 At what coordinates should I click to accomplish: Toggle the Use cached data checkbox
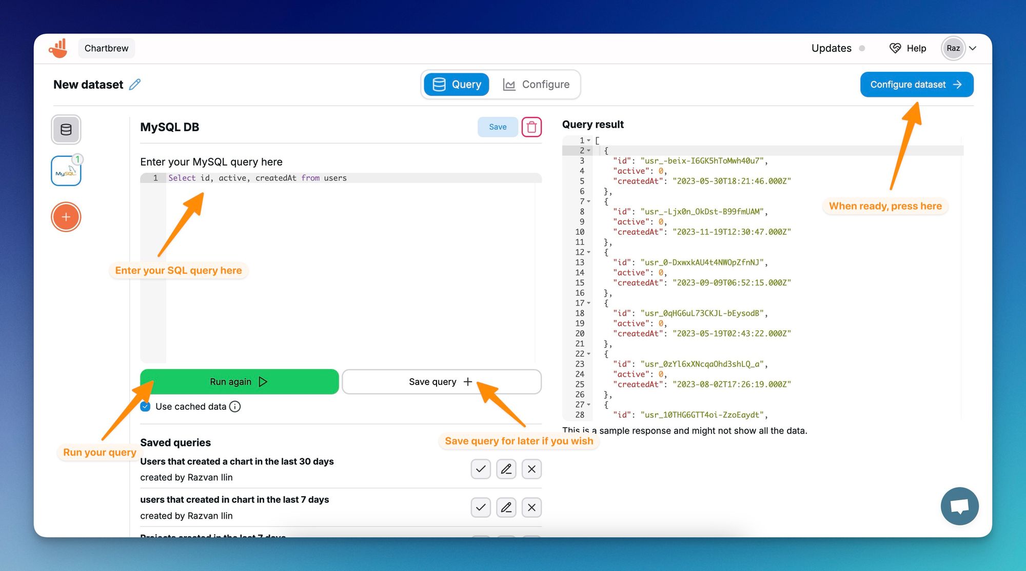click(x=145, y=406)
